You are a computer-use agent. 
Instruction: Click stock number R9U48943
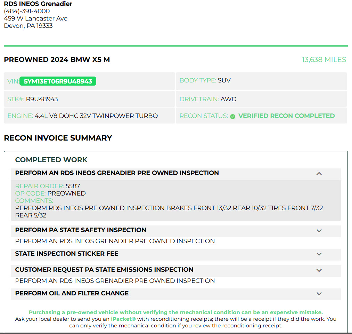42,99
